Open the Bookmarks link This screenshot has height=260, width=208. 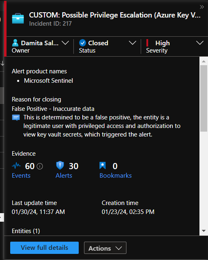(115, 175)
